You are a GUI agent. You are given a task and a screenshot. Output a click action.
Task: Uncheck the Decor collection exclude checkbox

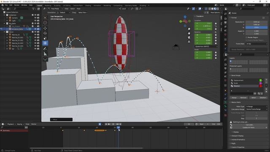pyautogui.click(x=32, y=32)
